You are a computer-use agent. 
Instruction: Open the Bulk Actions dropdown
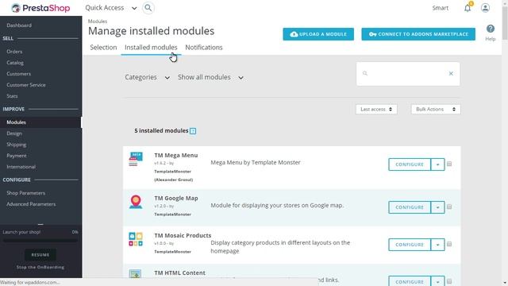click(x=436, y=110)
